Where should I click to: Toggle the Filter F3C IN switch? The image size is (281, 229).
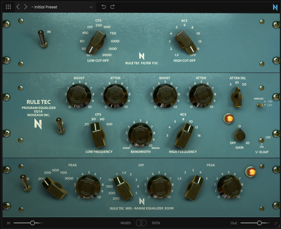click(43, 39)
